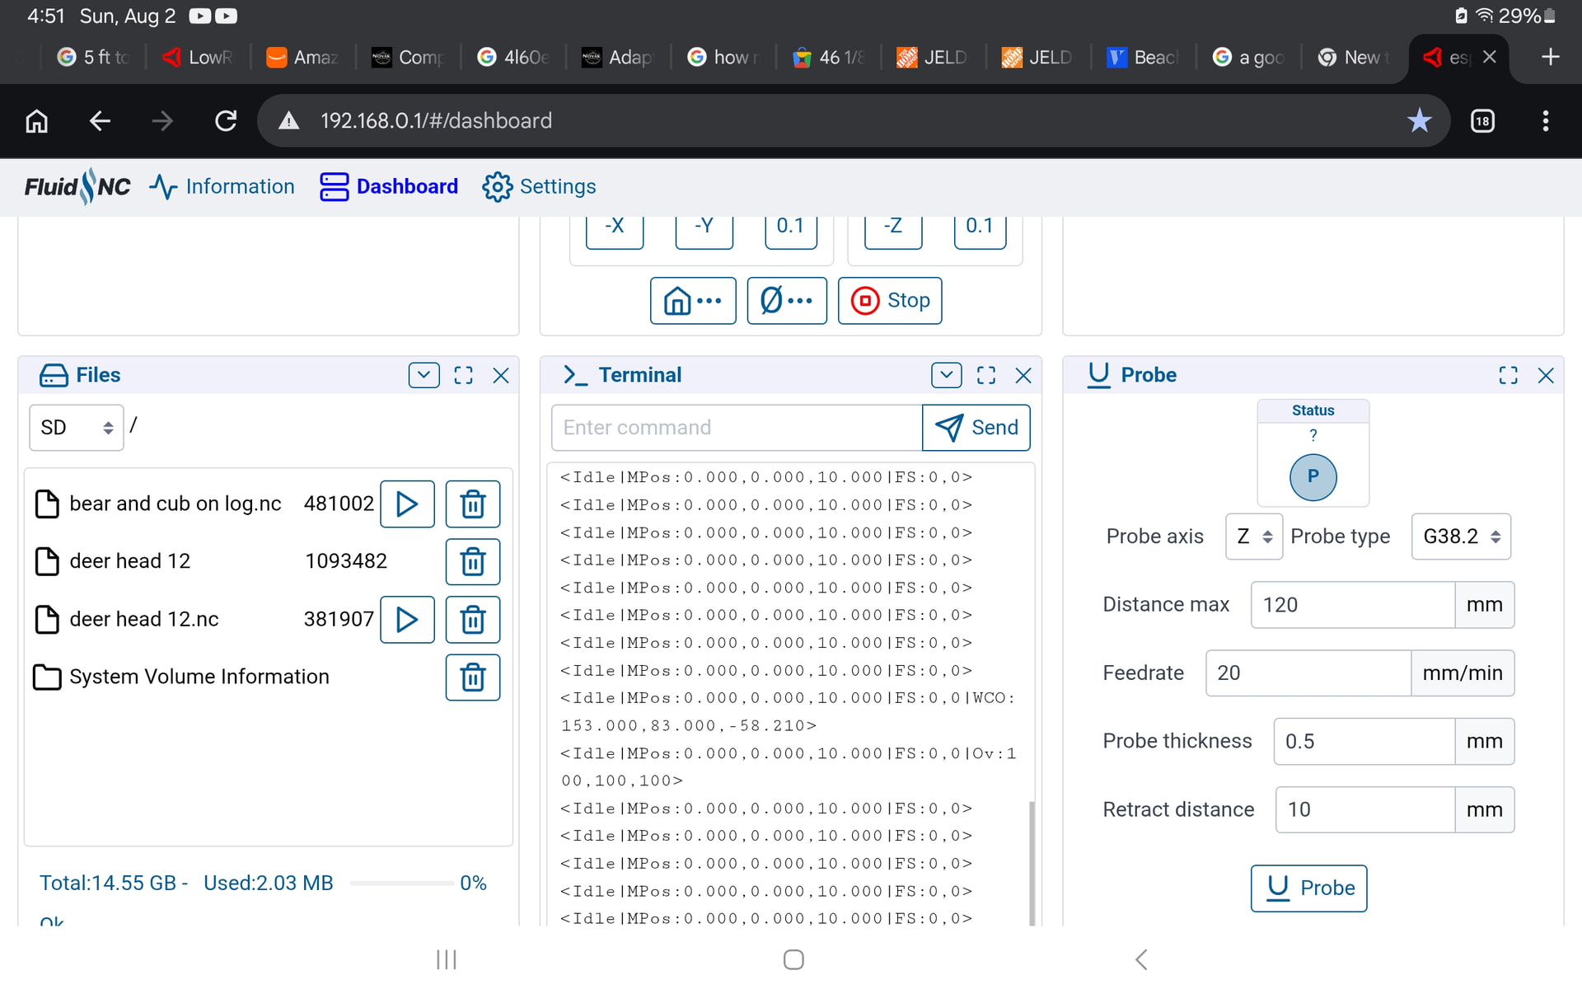Delete the deer head 12 file
The width and height of the screenshot is (1582, 989).
click(473, 561)
